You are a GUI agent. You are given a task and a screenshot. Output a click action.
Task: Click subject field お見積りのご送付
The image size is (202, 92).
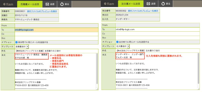56,51
